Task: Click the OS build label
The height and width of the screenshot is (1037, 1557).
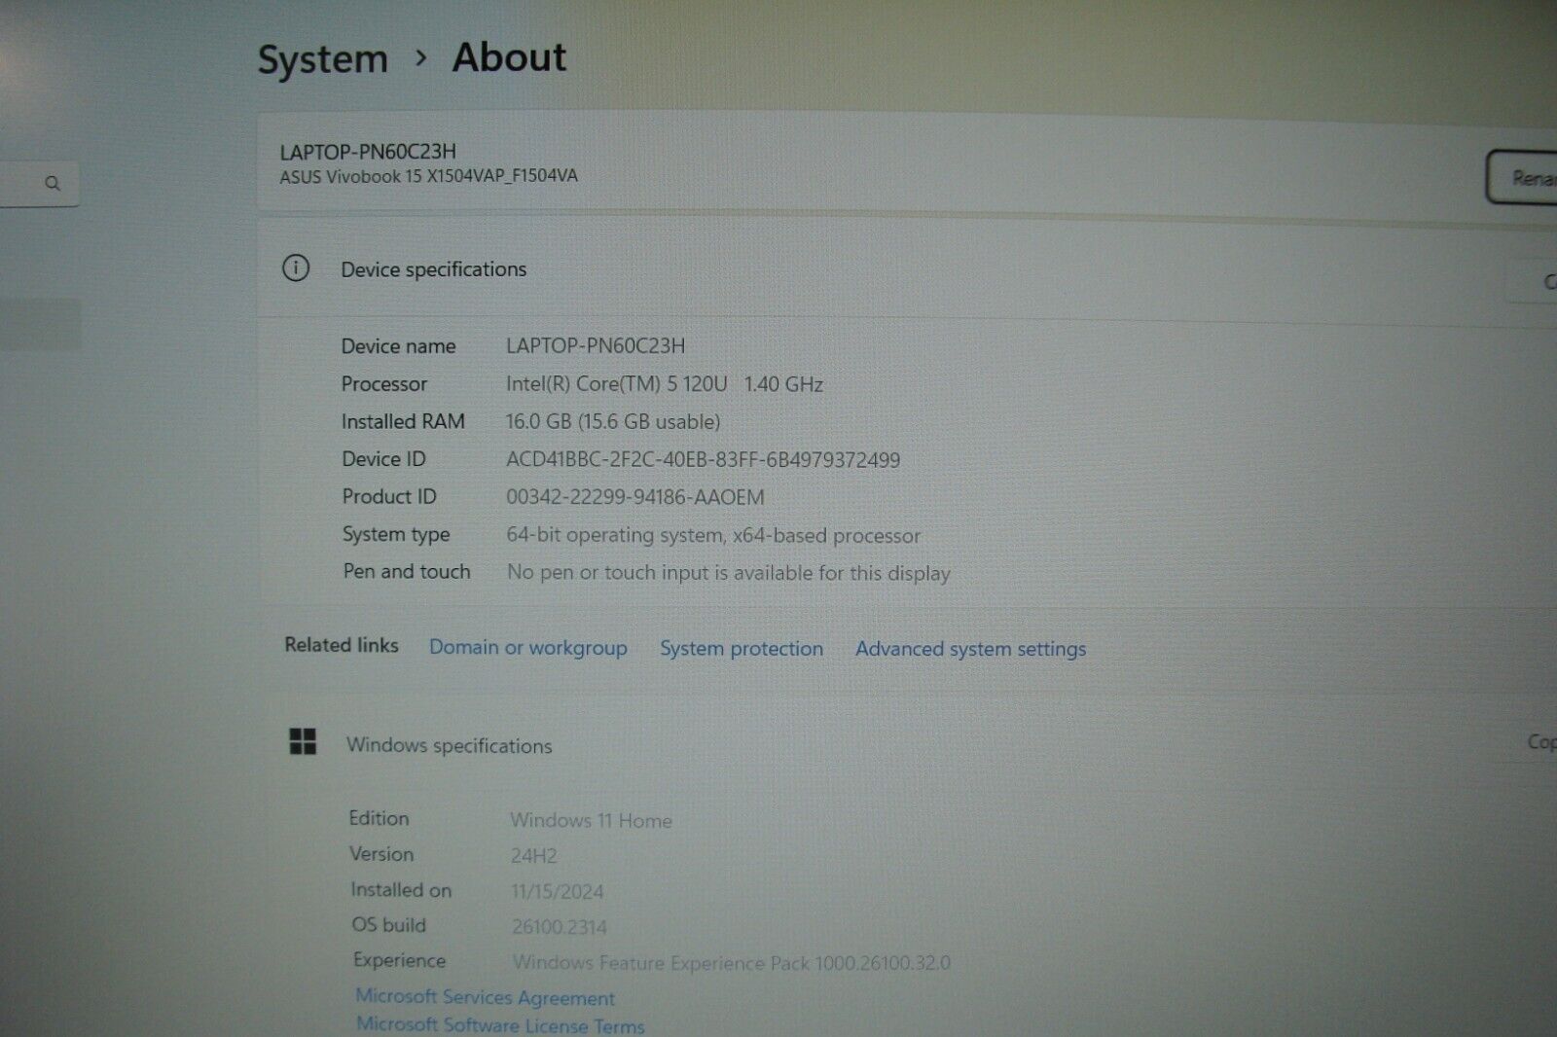Action: 389,925
